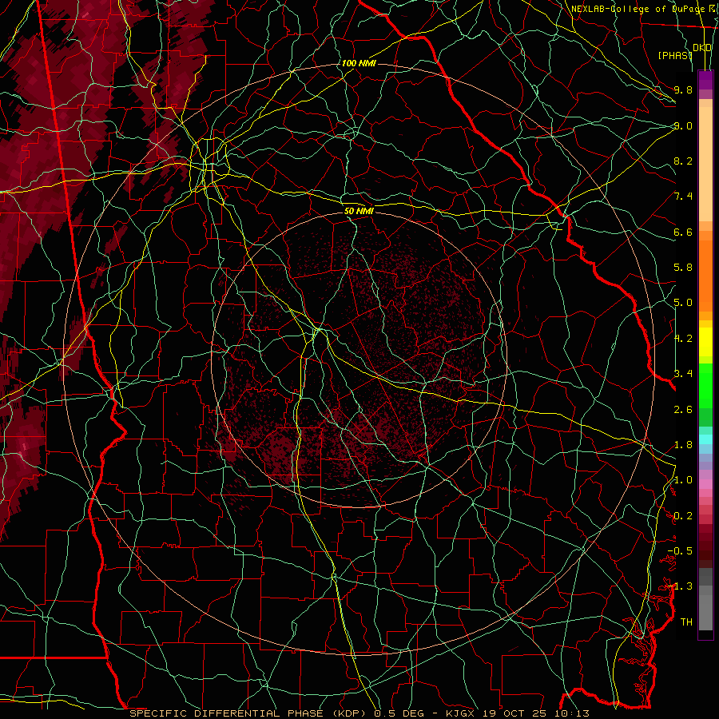Pick the gray segment at color bar bottom

705,613
